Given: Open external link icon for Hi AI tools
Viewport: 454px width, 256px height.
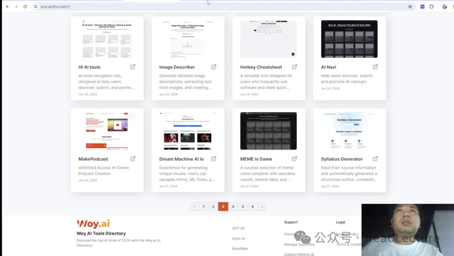Looking at the screenshot, I should [133, 67].
